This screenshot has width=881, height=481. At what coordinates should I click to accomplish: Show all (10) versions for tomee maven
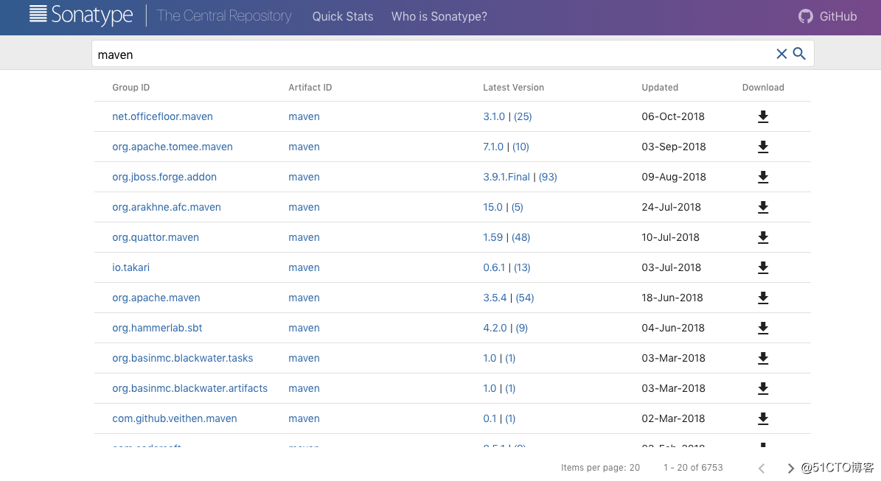[x=520, y=147]
